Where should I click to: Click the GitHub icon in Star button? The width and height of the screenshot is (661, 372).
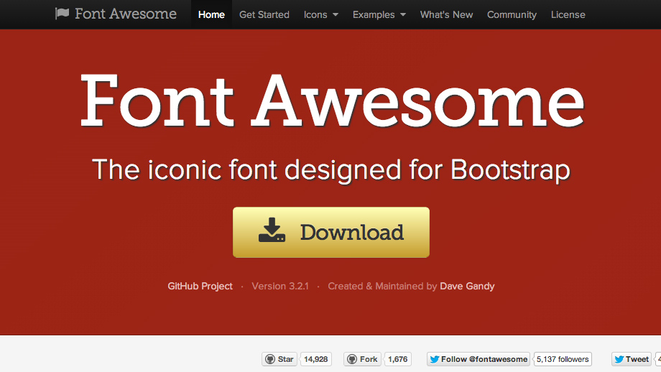(270, 359)
